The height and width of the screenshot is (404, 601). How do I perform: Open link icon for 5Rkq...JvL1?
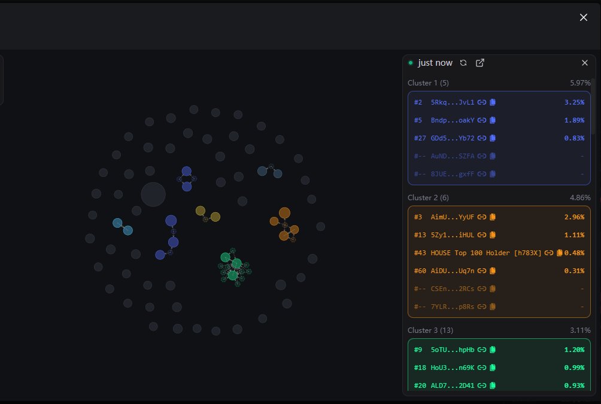pos(482,102)
